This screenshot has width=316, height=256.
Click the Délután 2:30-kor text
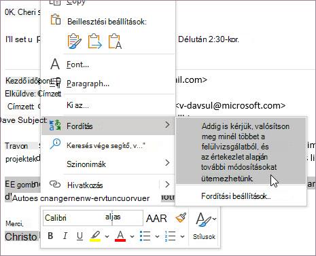[209, 39]
